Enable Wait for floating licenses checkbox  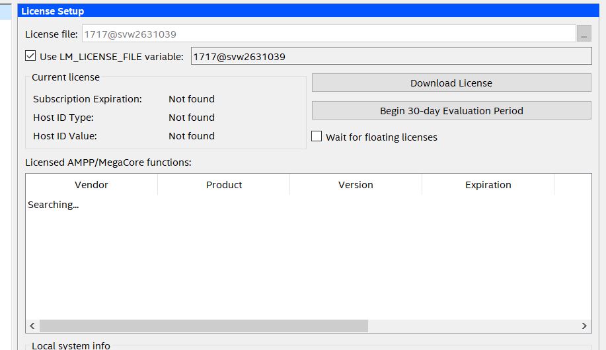click(x=317, y=137)
